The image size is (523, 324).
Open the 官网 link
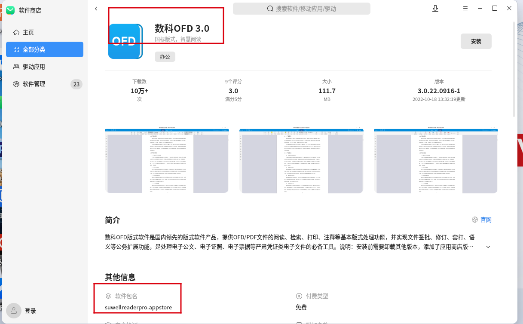[486, 220]
